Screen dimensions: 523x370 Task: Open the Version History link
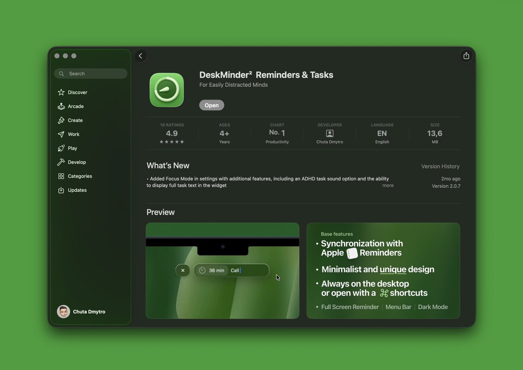tap(440, 166)
